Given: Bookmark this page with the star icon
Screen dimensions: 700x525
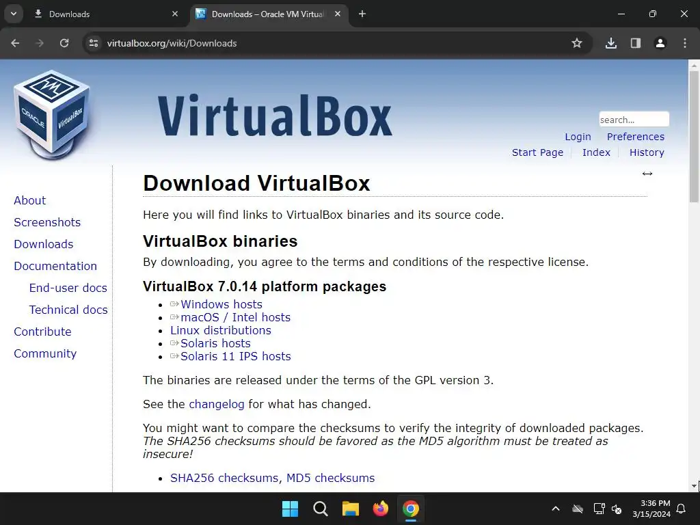Looking at the screenshot, I should [x=577, y=43].
